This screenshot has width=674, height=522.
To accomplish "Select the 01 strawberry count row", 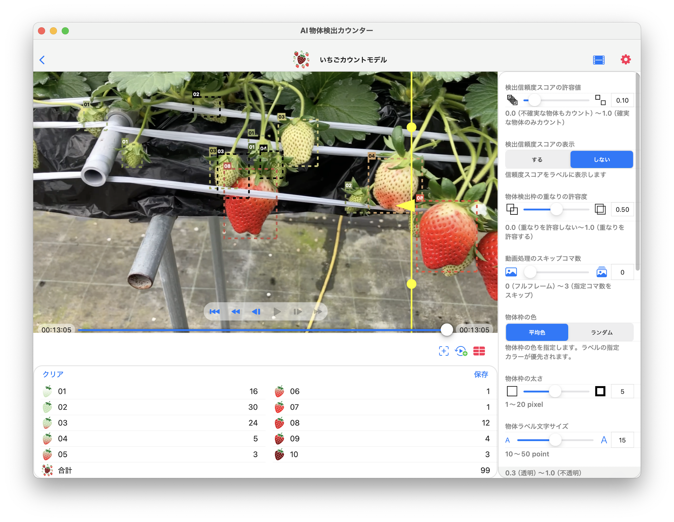I will (153, 391).
